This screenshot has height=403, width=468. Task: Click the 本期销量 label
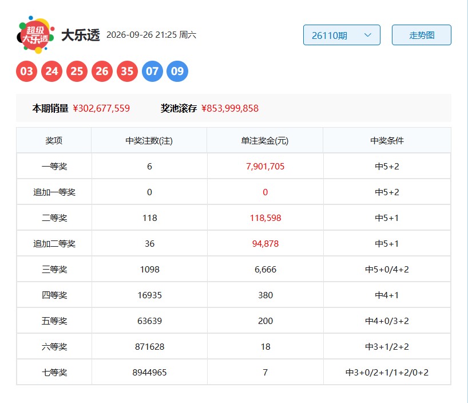pyautogui.click(x=50, y=108)
